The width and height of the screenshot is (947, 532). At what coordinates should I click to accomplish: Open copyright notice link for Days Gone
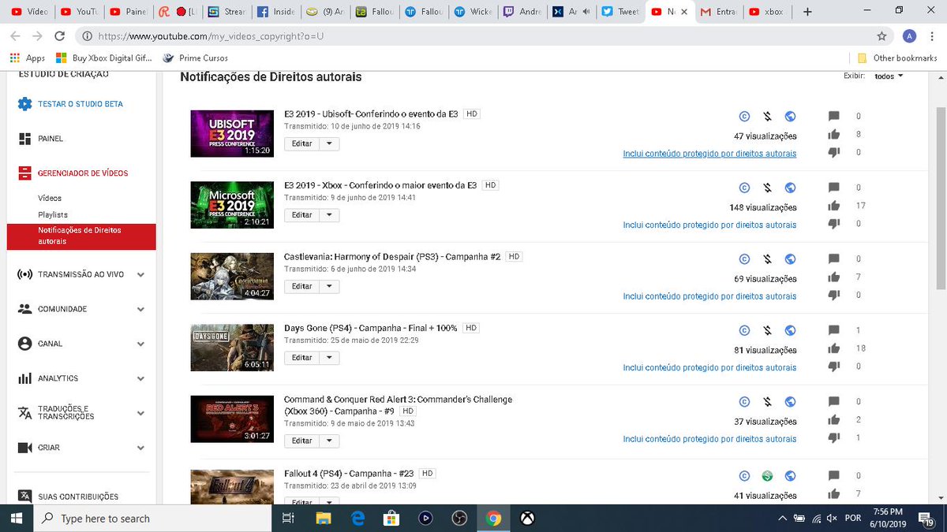709,367
